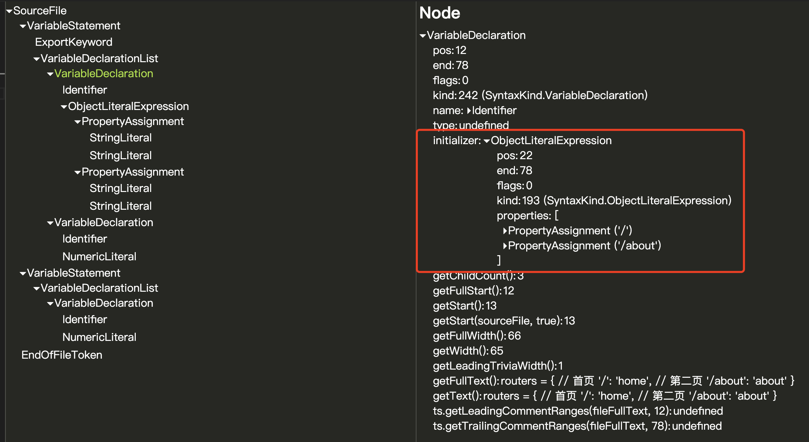This screenshot has width=809, height=442.
Task: Select the EndOfFileToken node
Action: coord(62,355)
